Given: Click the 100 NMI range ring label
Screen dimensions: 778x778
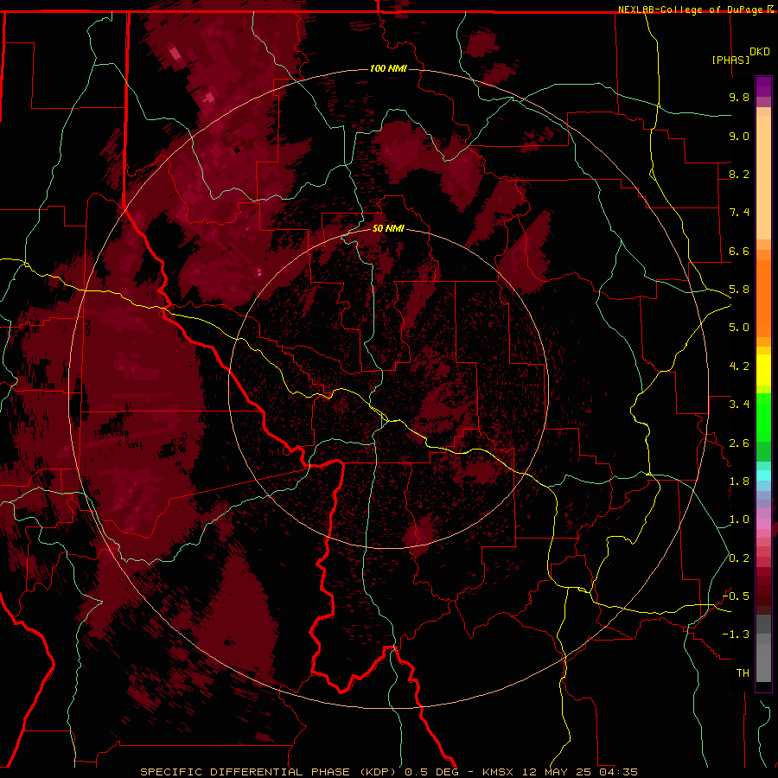Looking at the screenshot, I should click(x=388, y=68).
